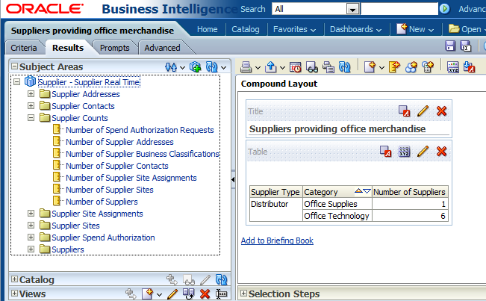Collapse the Supplier Counts folder
Image resolution: width=486 pixels, height=301 pixels.
[x=31, y=118]
